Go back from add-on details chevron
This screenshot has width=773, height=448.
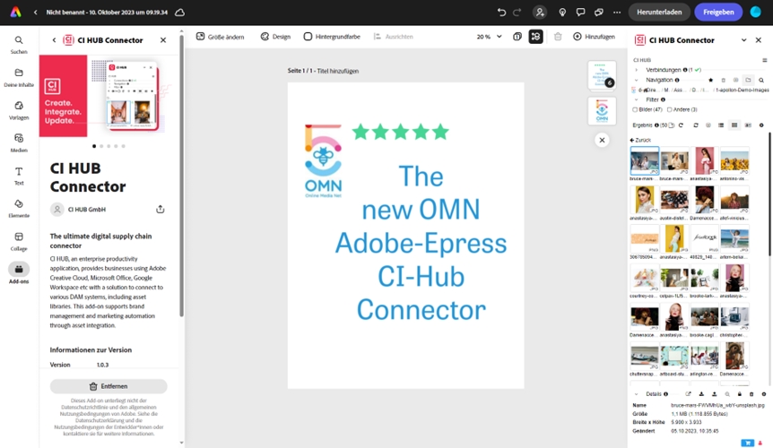(54, 40)
